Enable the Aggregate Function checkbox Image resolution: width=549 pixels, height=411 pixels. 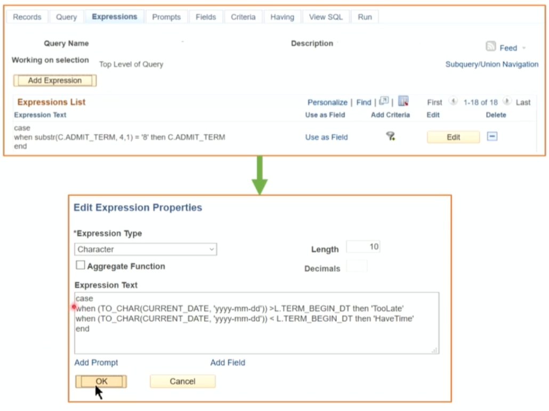[x=80, y=265]
